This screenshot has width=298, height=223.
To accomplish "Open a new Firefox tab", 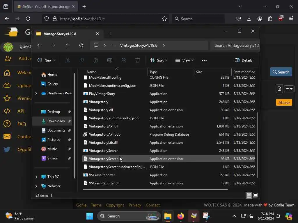I will (x=84, y=7).
